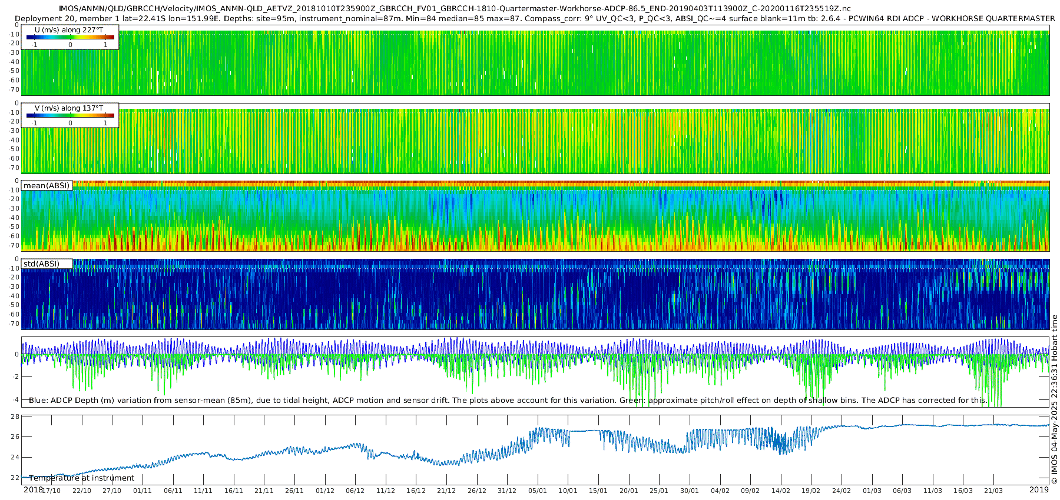This screenshot has width=1060, height=500.
Task: Click the '20/01' date tick label
Action: (x=629, y=491)
